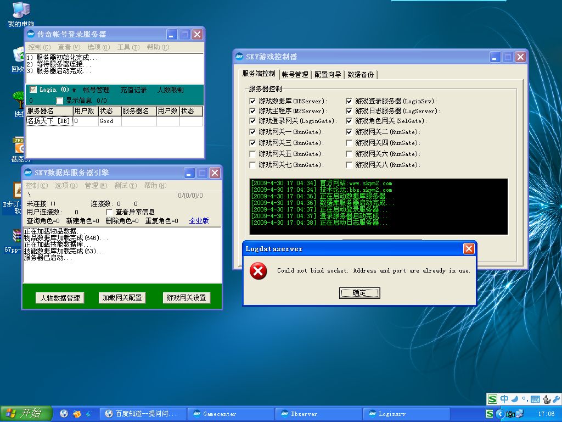The image size is (562, 422).
Task: Open 选项 menu in database server window
Action: pyautogui.click(x=66, y=186)
